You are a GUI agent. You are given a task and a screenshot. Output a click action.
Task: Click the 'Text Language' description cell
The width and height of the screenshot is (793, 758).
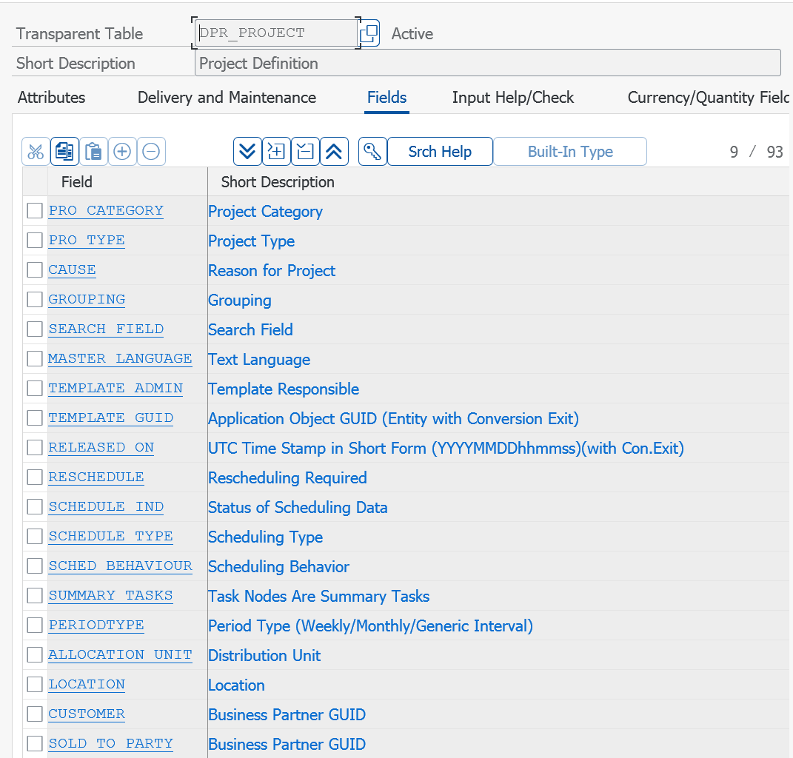pyautogui.click(x=259, y=360)
